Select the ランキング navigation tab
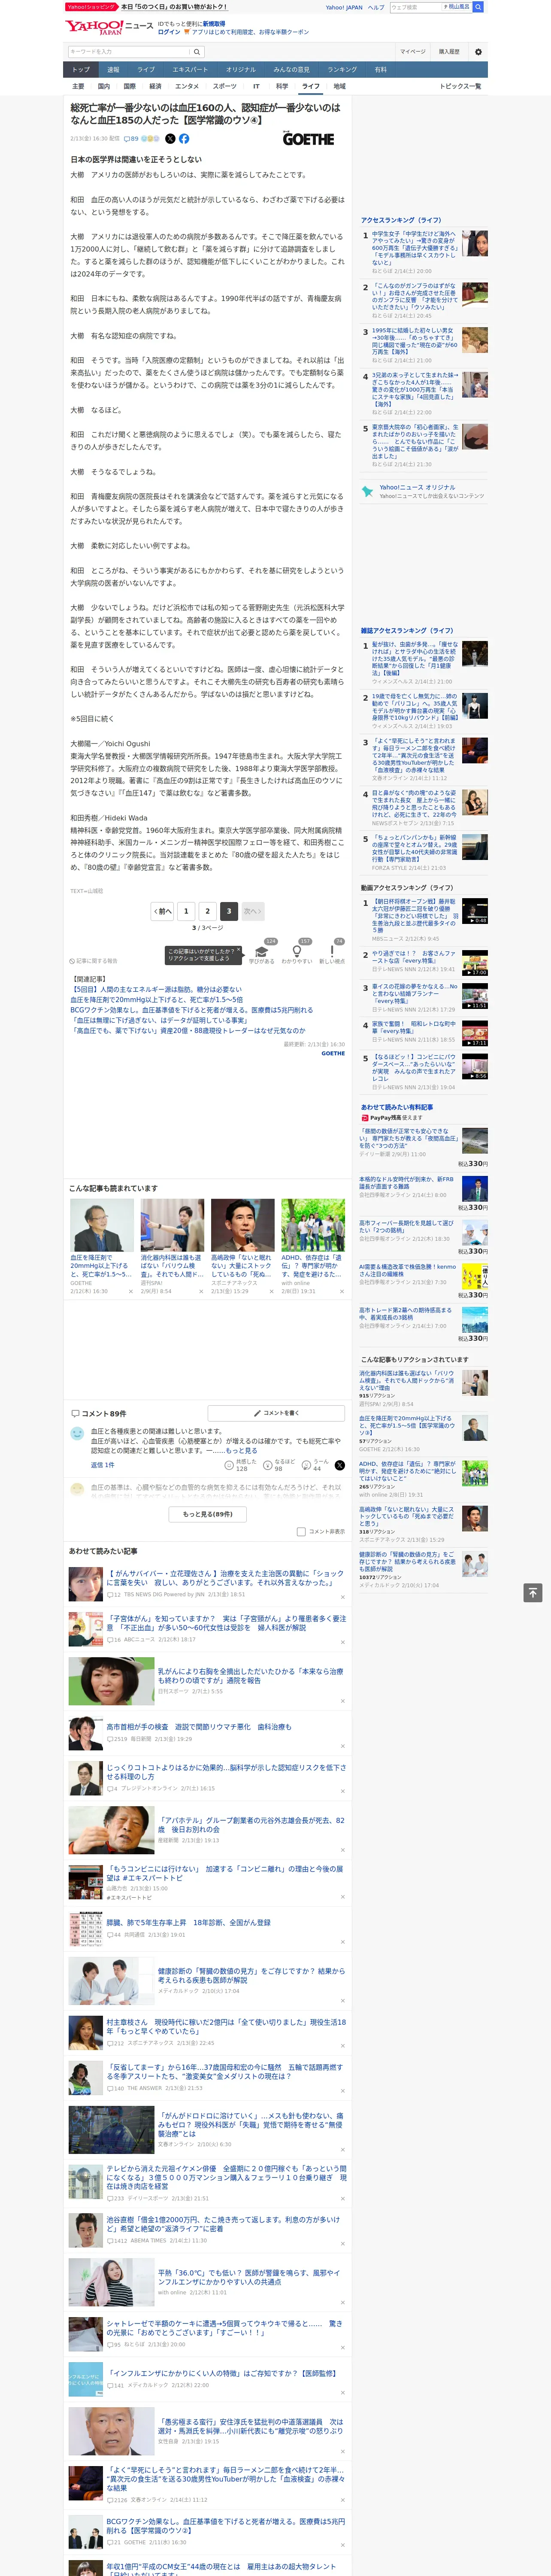 click(342, 70)
